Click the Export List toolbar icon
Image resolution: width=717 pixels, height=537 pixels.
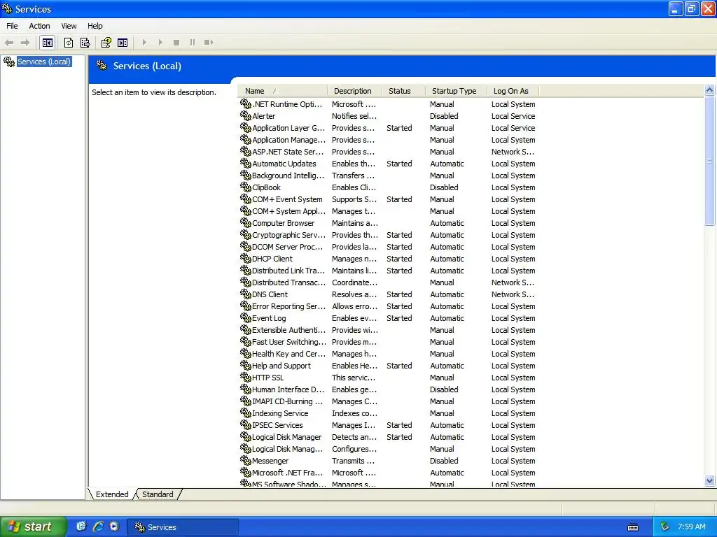85,43
